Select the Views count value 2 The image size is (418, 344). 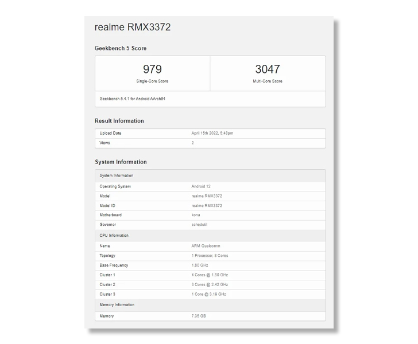coord(192,143)
